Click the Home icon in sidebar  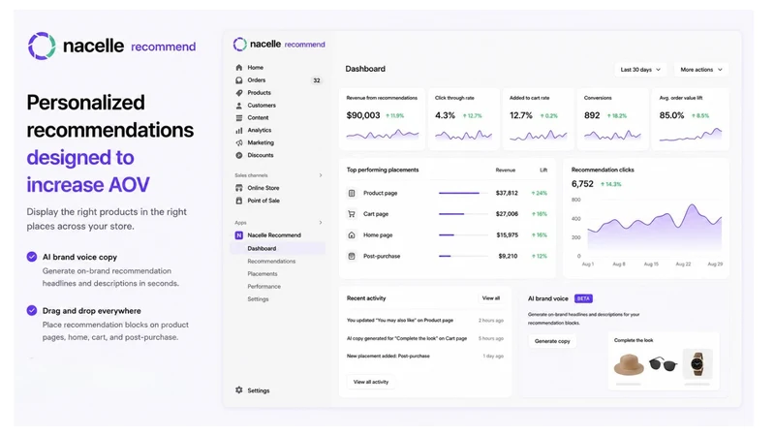click(x=239, y=67)
